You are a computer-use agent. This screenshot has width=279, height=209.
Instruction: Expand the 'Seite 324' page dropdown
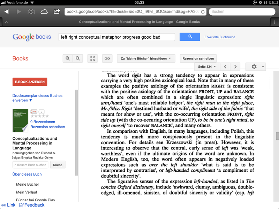tap(207, 67)
